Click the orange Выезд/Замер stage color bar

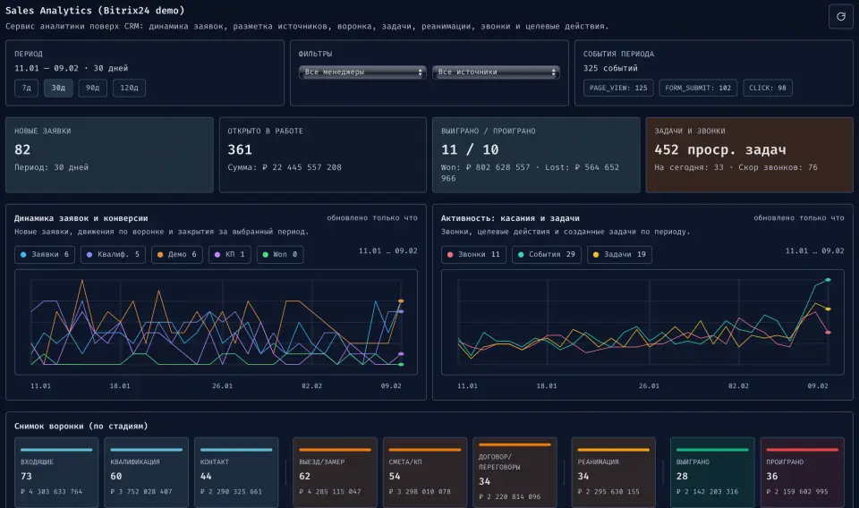pos(335,450)
